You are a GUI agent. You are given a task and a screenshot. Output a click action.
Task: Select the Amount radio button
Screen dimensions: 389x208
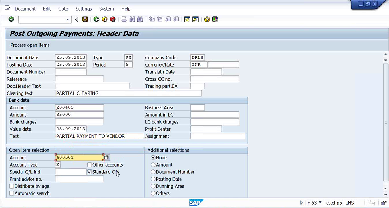coord(153,165)
